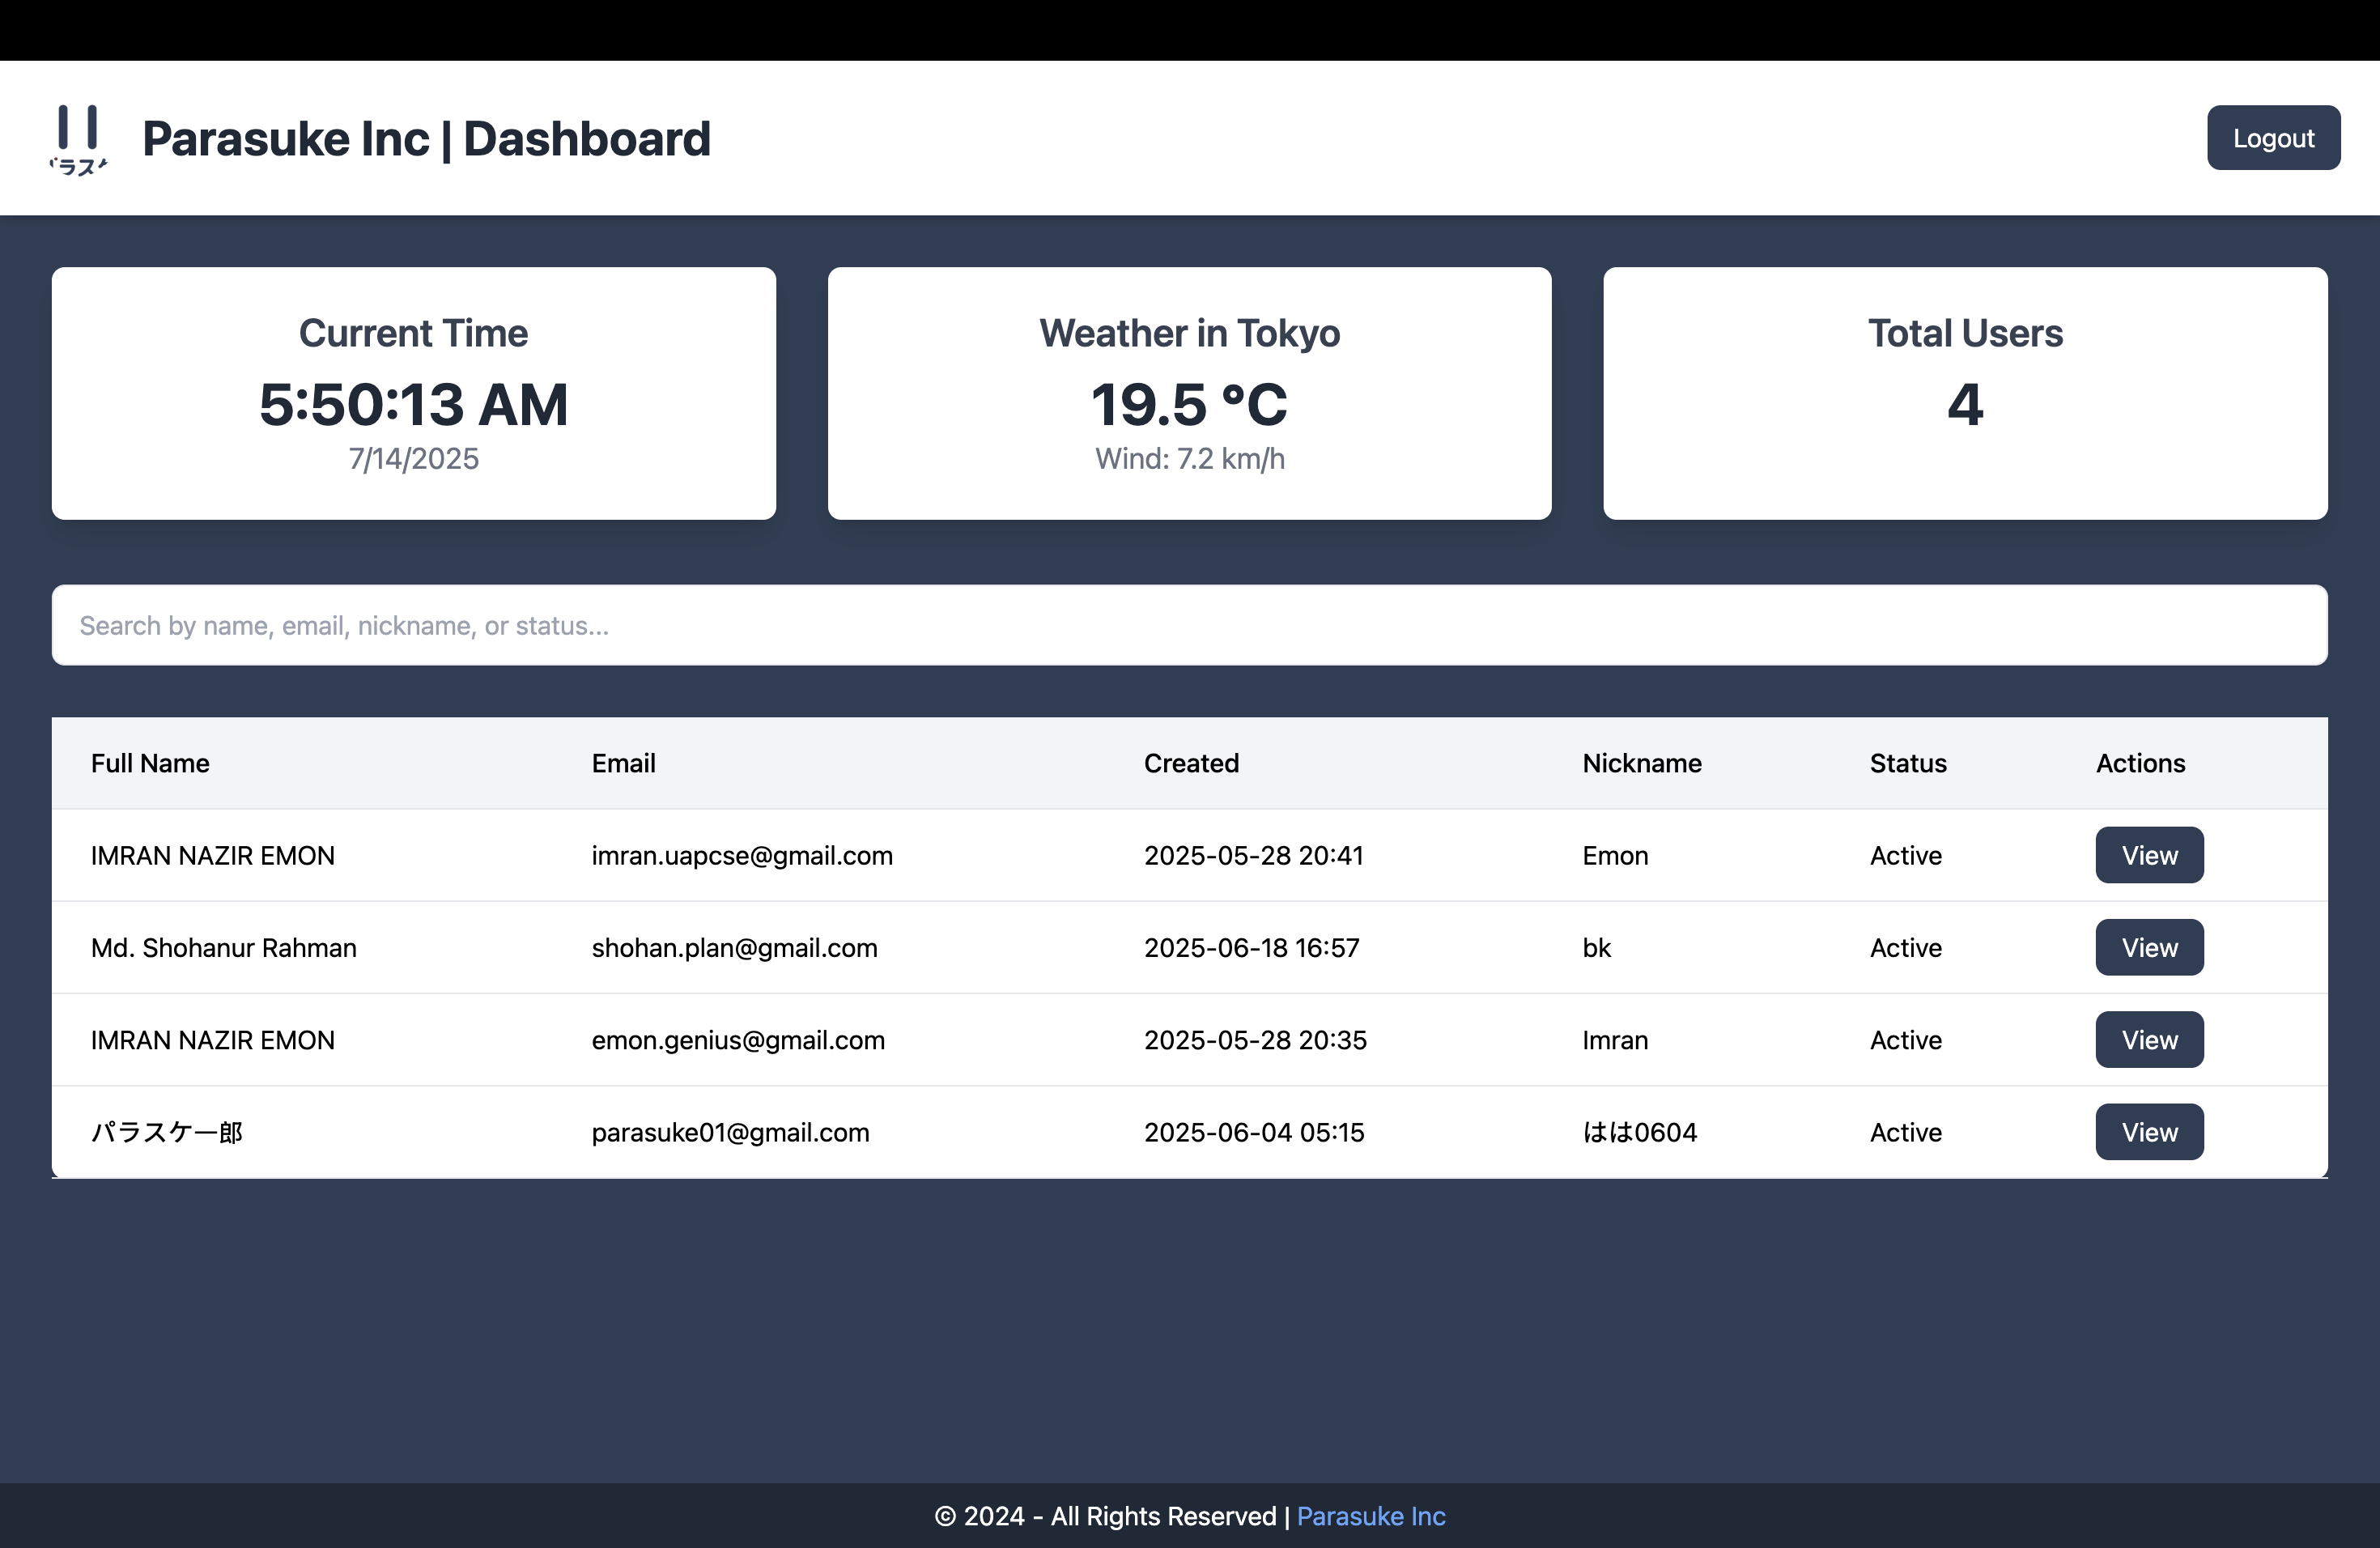Viewport: 2380px width, 1548px height.
Task: Select email parasuke01@gmail.com
Action: coord(730,1132)
